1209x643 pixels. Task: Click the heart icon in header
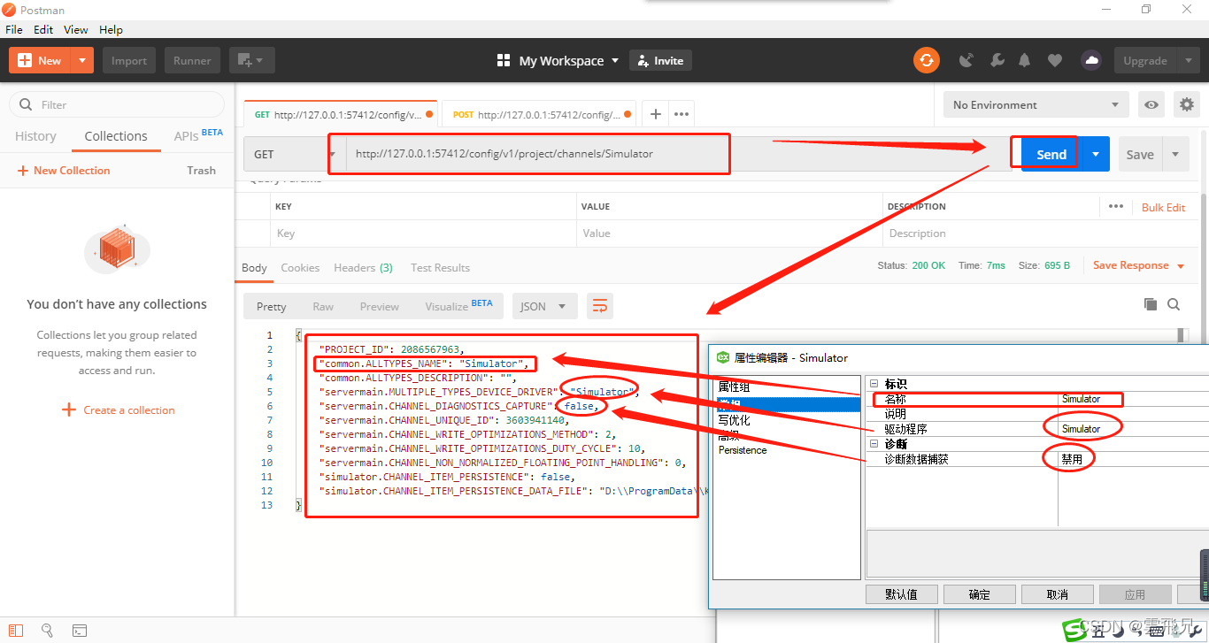pyautogui.click(x=1054, y=60)
